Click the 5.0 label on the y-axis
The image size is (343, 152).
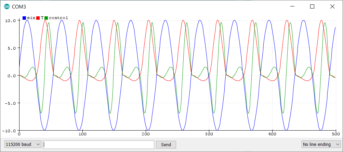coord(11,48)
